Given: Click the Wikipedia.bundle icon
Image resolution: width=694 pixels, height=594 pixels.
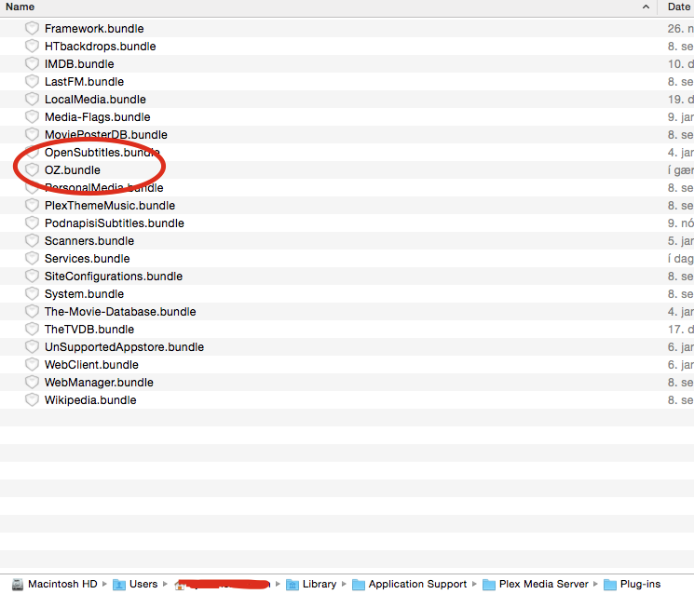Looking at the screenshot, I should (32, 400).
